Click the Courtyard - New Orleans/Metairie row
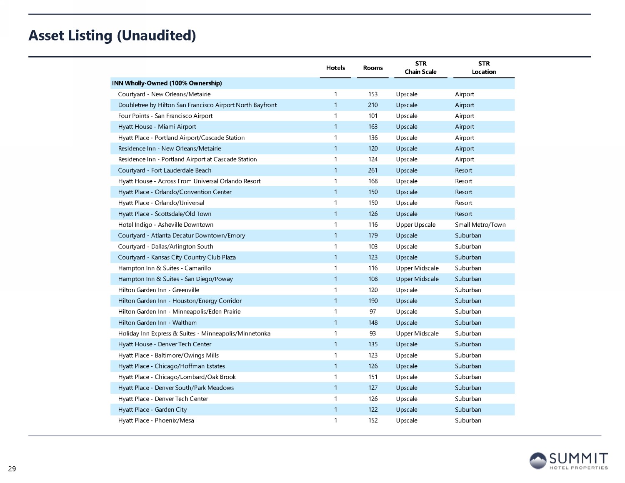 click(x=164, y=95)
